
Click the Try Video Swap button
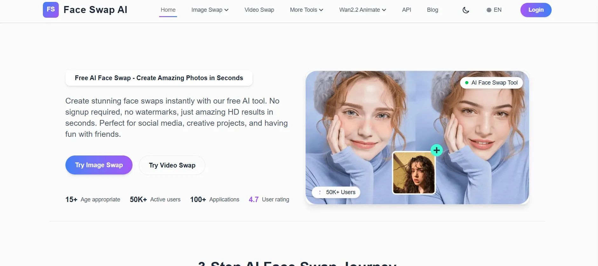172,165
